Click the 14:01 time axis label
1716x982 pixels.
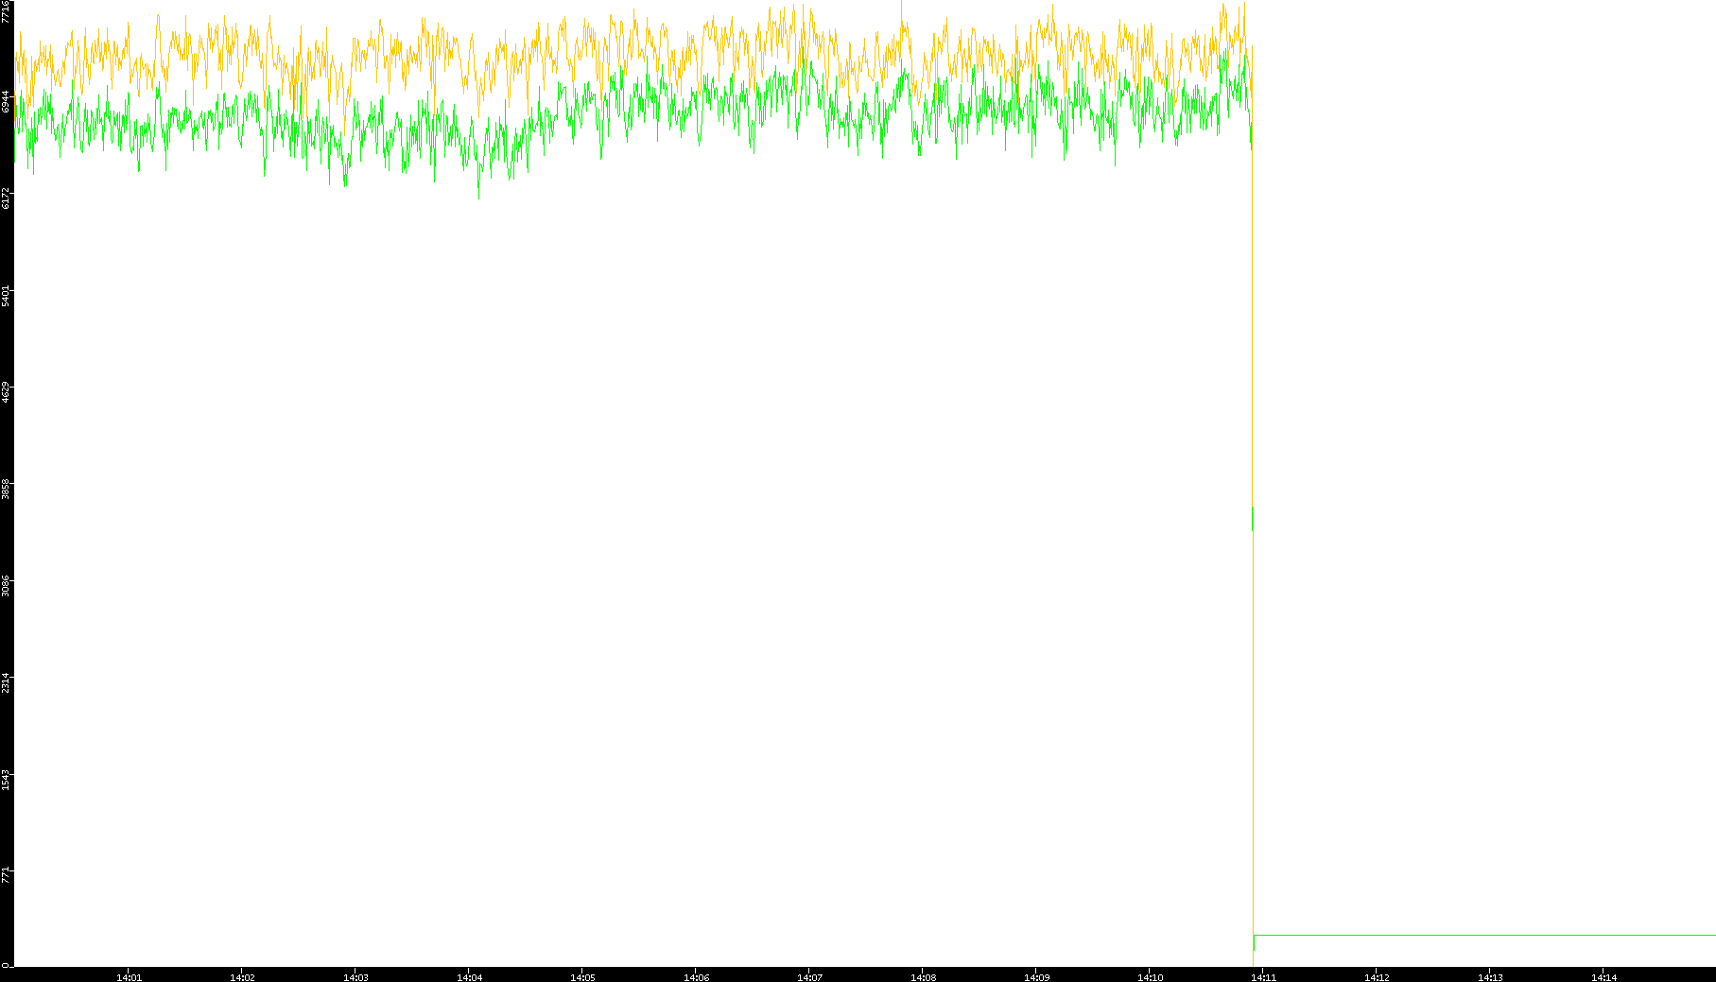tap(129, 977)
